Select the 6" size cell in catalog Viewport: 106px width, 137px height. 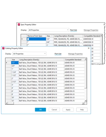(x=15, y=91)
